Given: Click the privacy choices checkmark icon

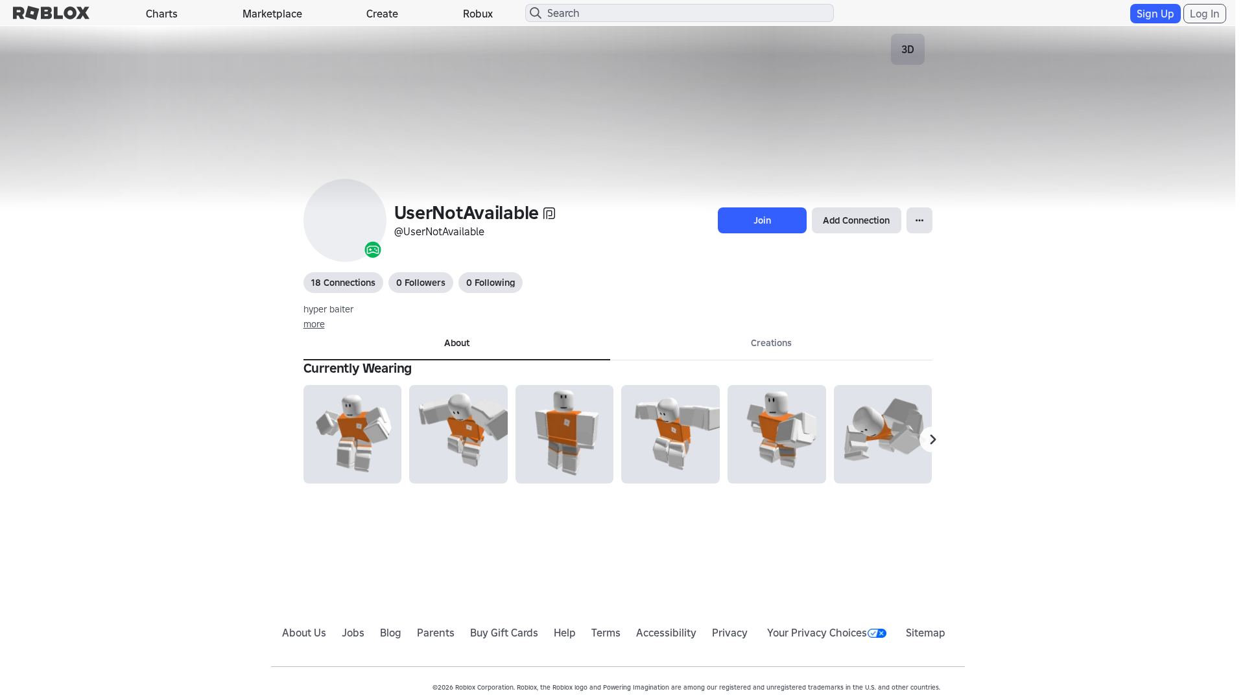Looking at the screenshot, I should coord(877,633).
